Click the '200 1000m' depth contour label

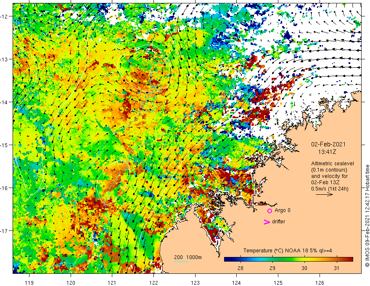188,257
